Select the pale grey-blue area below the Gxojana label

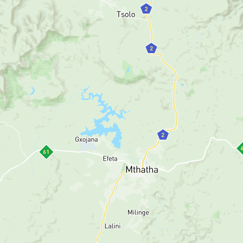[88, 147]
